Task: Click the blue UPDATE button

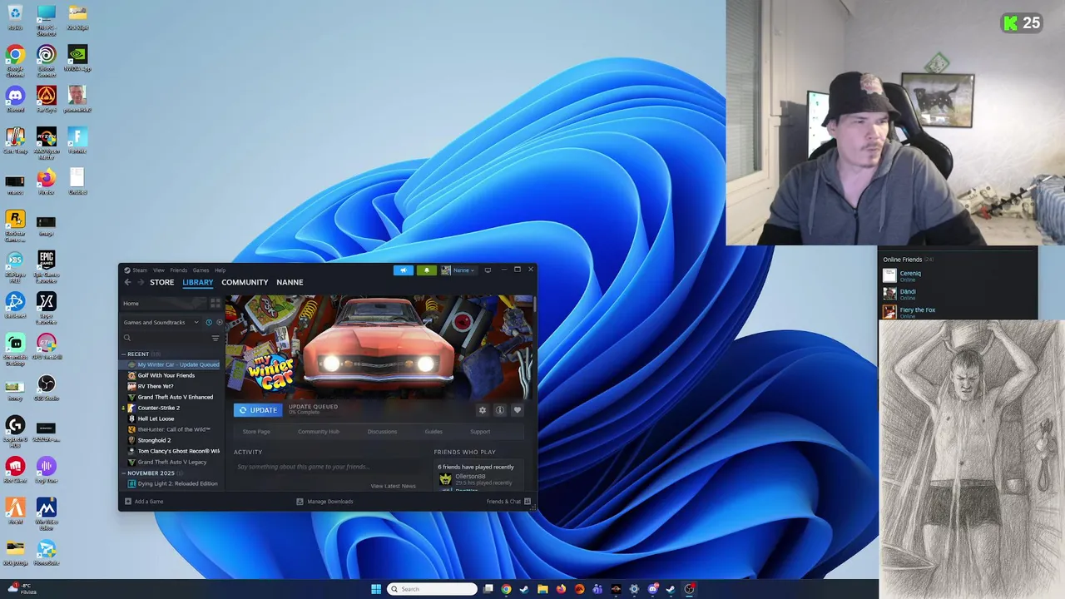Action: 258,410
